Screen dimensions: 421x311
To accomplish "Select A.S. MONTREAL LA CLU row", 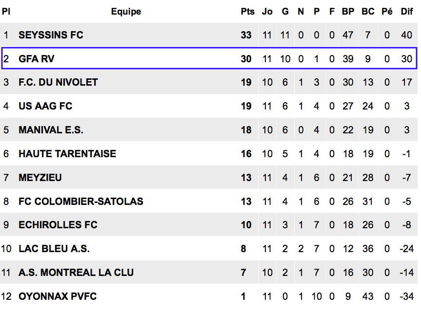I will tap(209, 273).
